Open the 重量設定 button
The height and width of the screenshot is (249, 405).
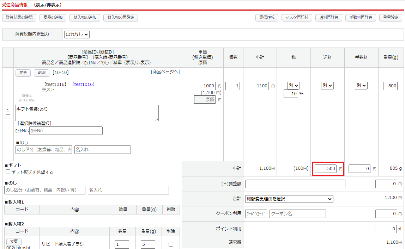click(x=391, y=18)
